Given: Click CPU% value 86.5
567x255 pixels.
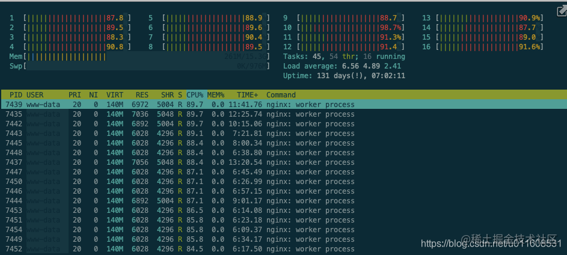Looking at the screenshot, I should pyautogui.click(x=195, y=210).
